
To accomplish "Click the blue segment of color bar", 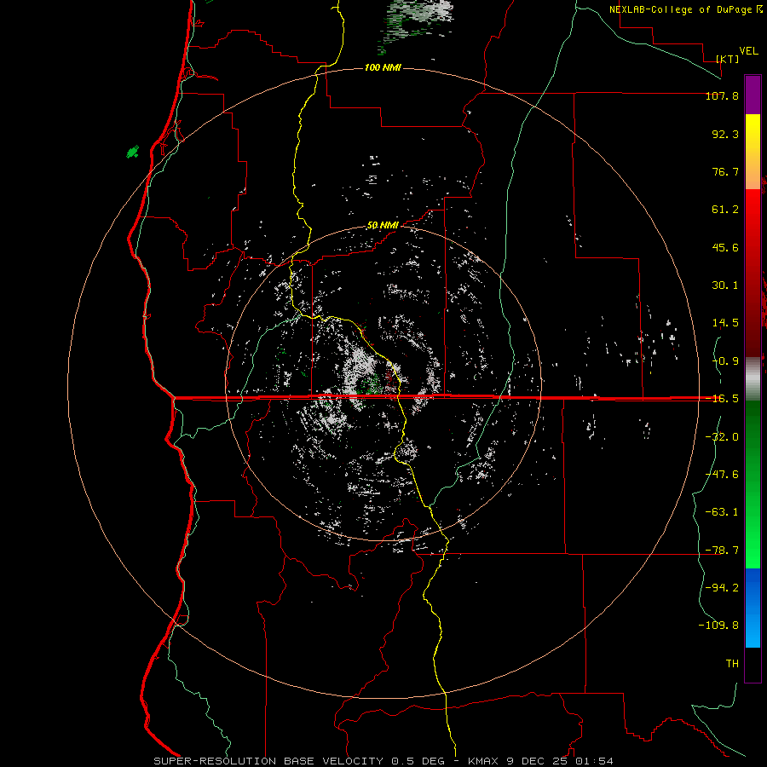I will pos(753,608).
